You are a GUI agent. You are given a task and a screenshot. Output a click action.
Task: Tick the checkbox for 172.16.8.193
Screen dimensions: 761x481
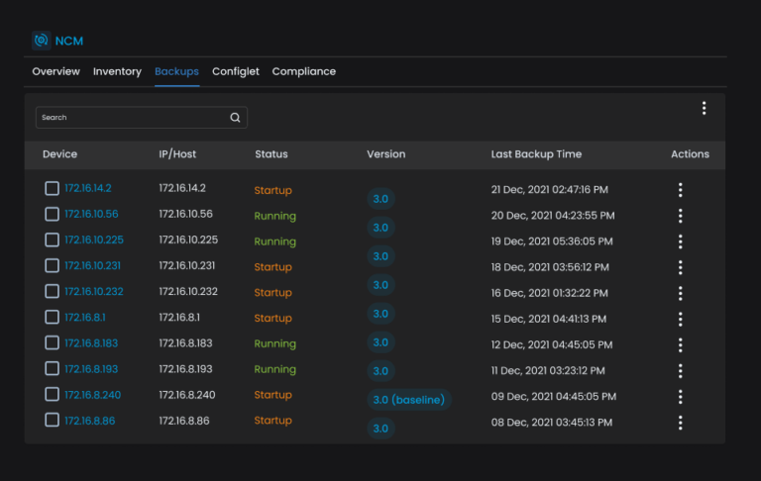[52, 369]
